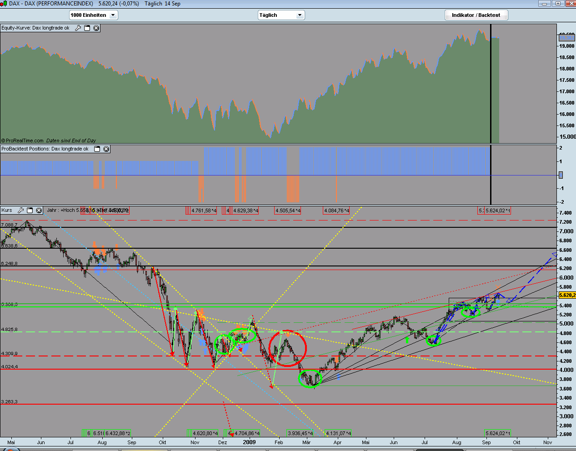Dismiss the Kurs panel via its X icon
This screenshot has height=451, width=576.
point(38,210)
